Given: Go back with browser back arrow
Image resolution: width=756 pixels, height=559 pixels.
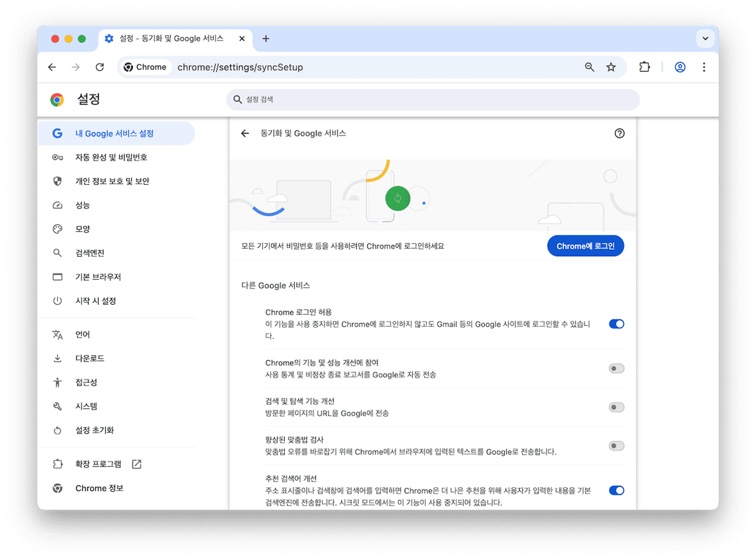Looking at the screenshot, I should (52, 67).
